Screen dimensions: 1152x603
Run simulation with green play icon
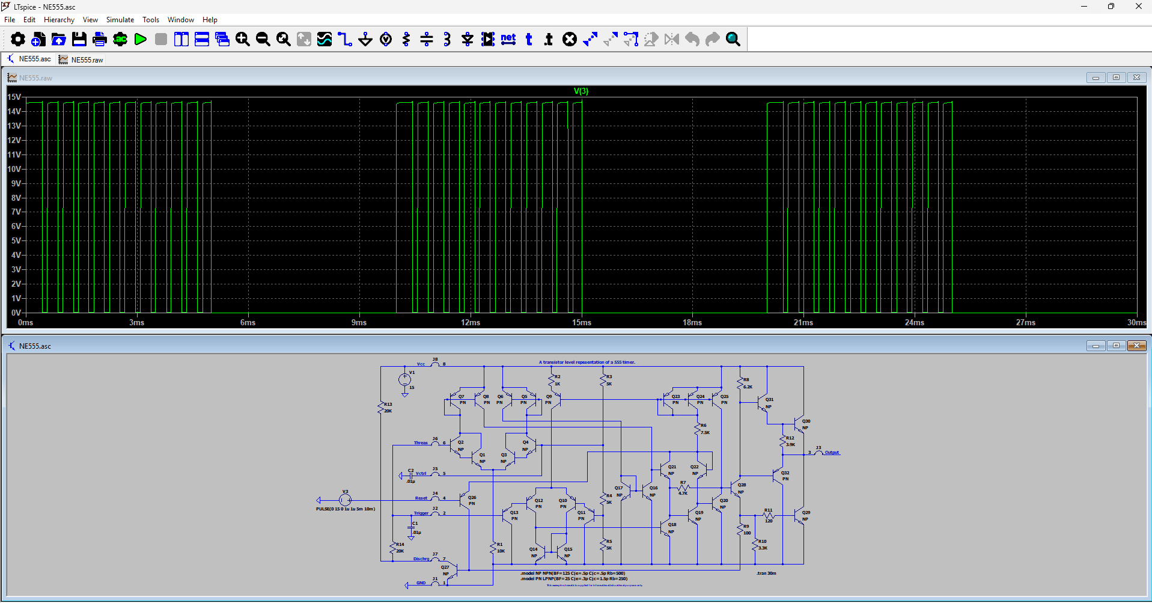click(141, 40)
